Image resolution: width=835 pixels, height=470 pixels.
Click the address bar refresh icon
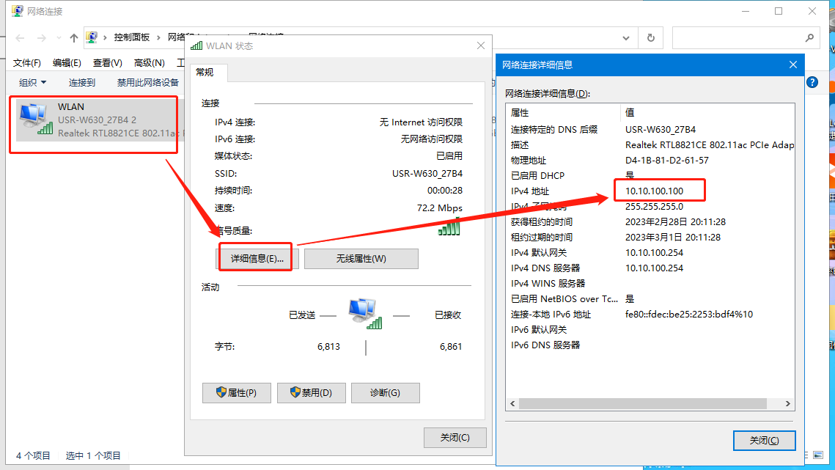pyautogui.click(x=650, y=37)
